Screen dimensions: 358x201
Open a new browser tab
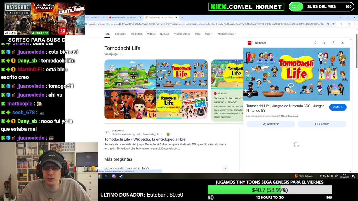point(182,18)
